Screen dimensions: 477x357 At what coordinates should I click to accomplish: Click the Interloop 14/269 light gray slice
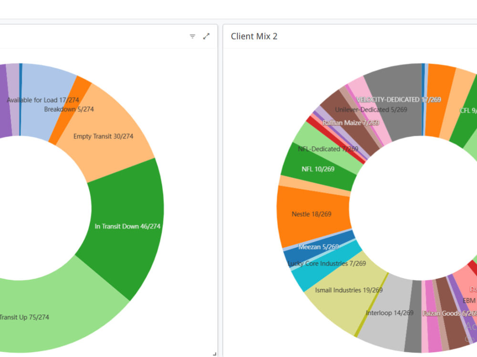point(390,313)
